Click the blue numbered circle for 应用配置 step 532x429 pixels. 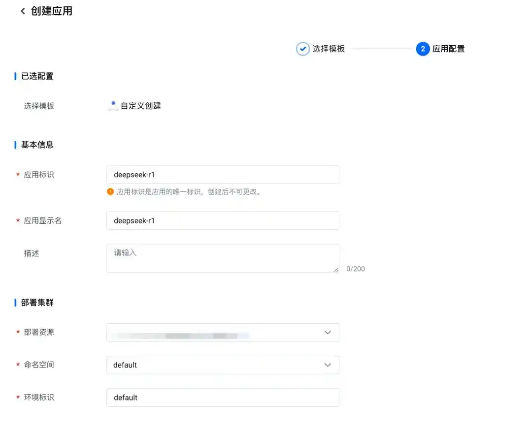pos(423,49)
